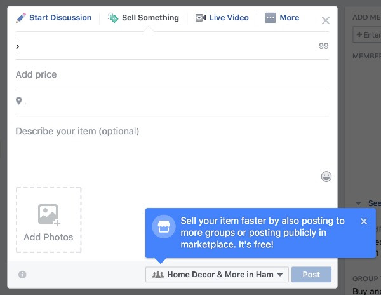Screen dimensions: 381x295
Task: Switch to the Live Video tab
Action: point(222,18)
